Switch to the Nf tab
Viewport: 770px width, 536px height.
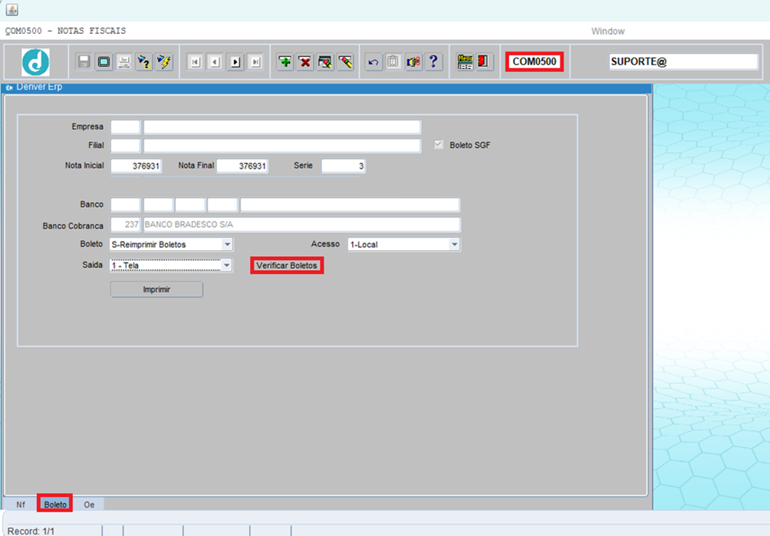click(21, 505)
